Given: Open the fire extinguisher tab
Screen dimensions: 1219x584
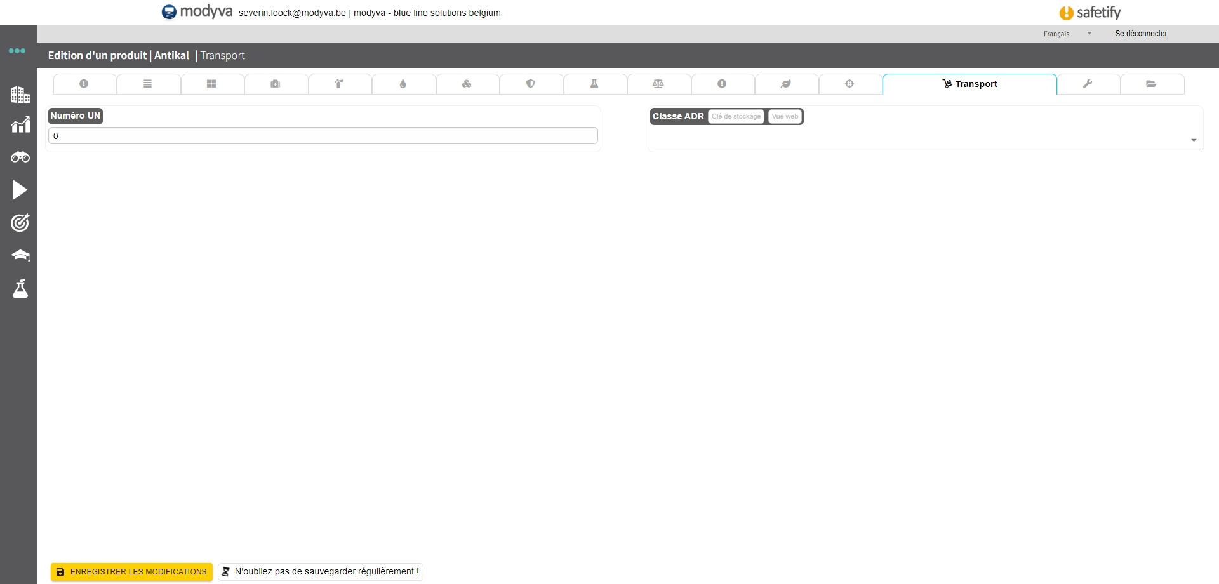Looking at the screenshot, I should tap(340, 84).
